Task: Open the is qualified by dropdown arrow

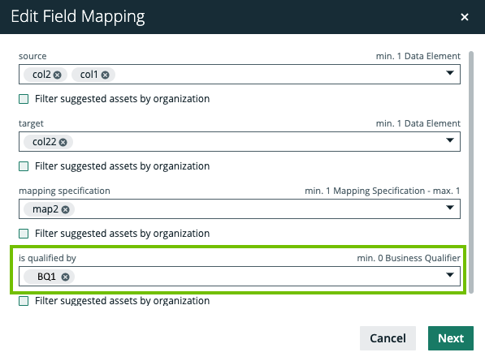Action: [450, 275]
